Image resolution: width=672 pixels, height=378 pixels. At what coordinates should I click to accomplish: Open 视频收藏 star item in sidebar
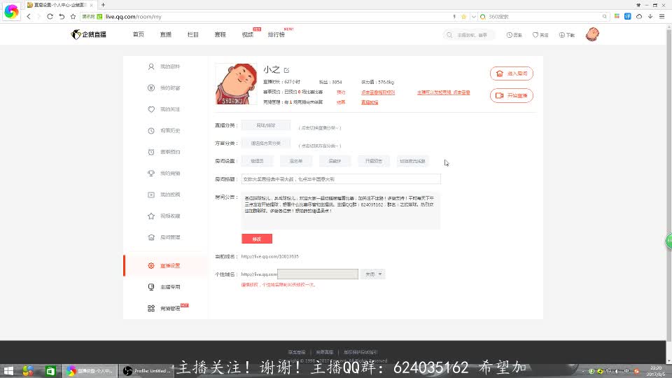169,216
